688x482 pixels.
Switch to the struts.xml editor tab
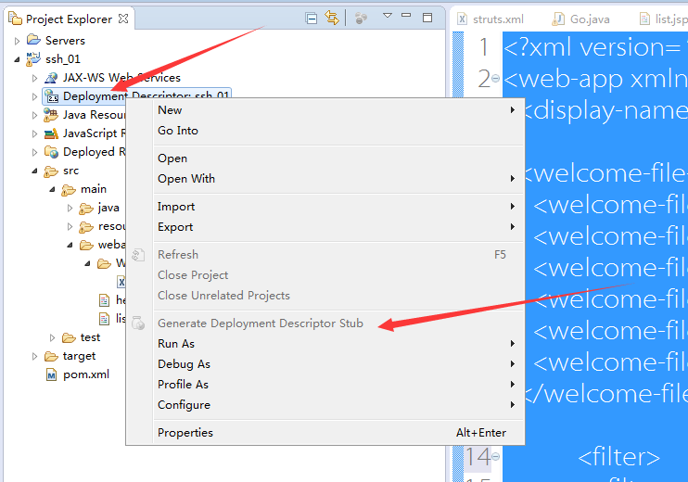pyautogui.click(x=491, y=19)
